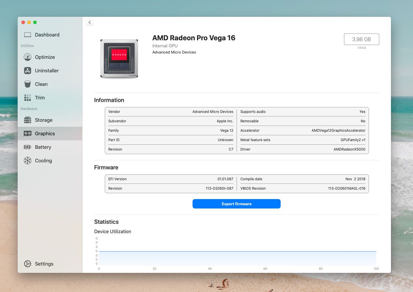Click the Clean trash bucket icon
Viewport: 413px width, 292px height.
(x=28, y=84)
